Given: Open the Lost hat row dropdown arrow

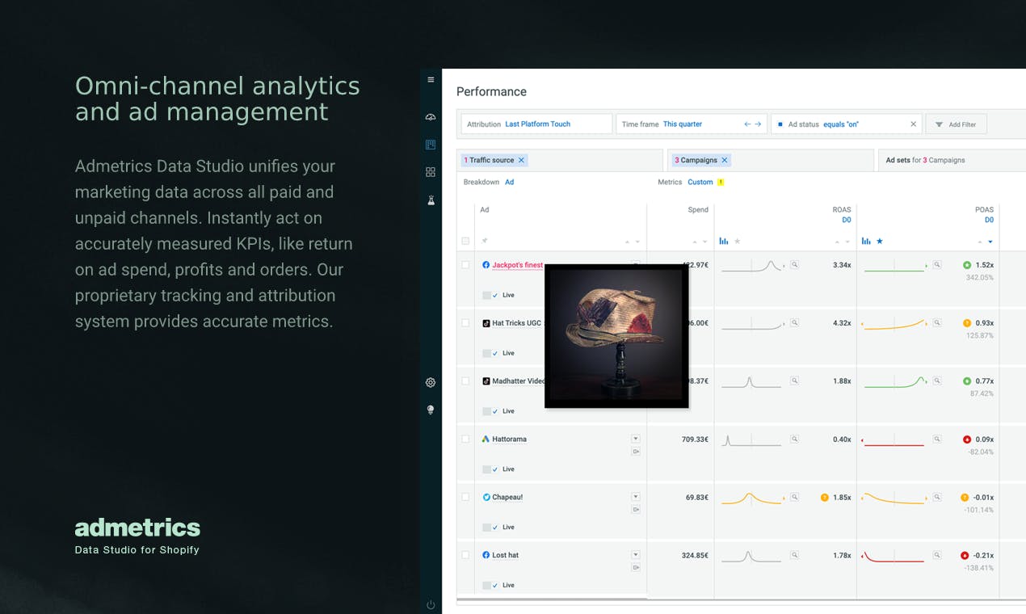Looking at the screenshot, I should (636, 555).
